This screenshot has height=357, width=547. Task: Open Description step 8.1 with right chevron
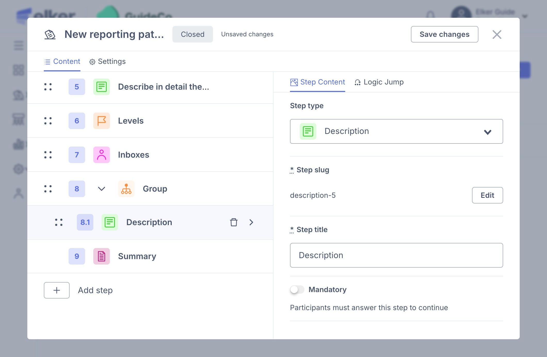pos(251,222)
